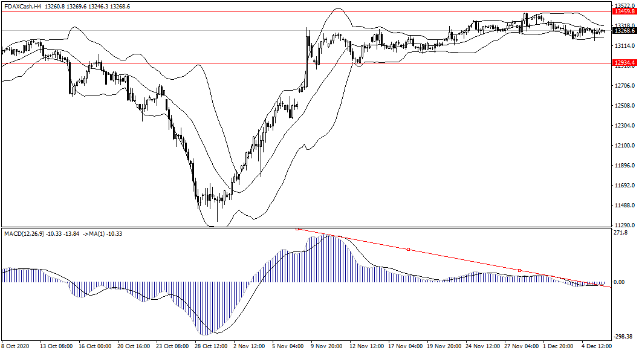Screen dimensions: 639x353
Task: Click the 28 Oct 12:00 time axis label
Action: 210,347
